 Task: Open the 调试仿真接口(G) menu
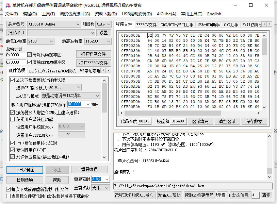click(x=75, y=14)
